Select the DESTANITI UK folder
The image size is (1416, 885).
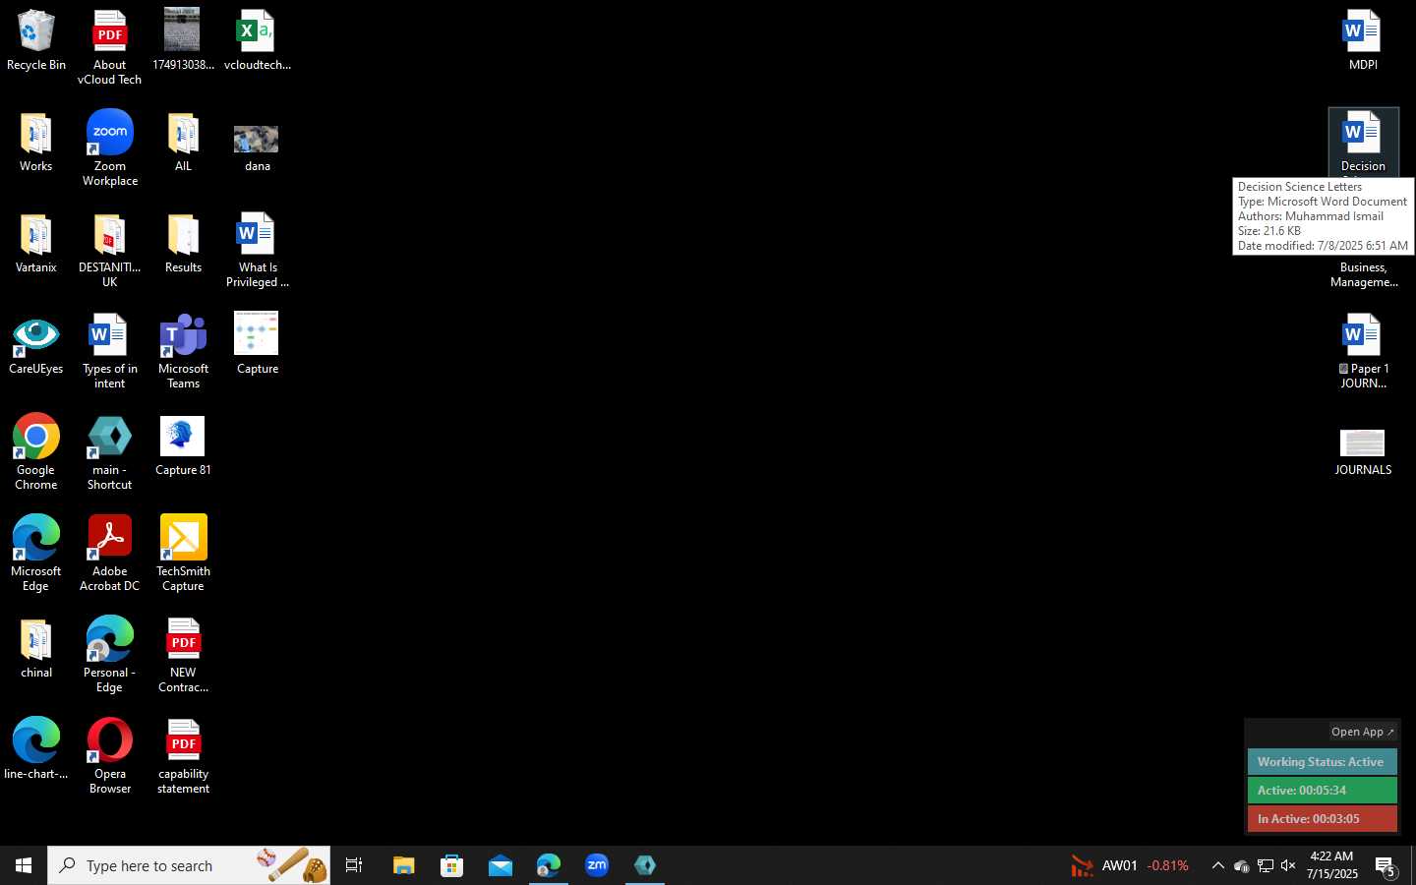coord(110,251)
